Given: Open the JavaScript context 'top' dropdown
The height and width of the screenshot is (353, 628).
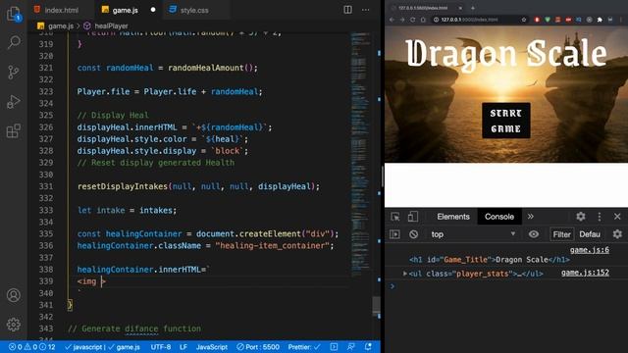Looking at the screenshot, I should pos(473,234).
